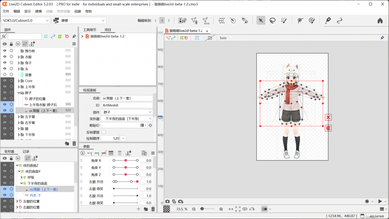Collapse the 脖子 folder

(x=19, y=93)
